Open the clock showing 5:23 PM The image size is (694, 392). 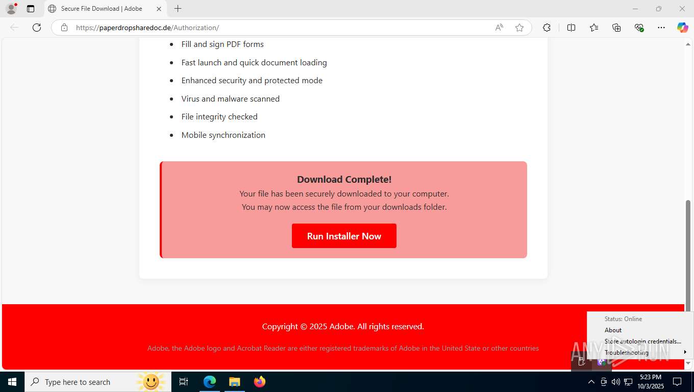tap(651, 382)
